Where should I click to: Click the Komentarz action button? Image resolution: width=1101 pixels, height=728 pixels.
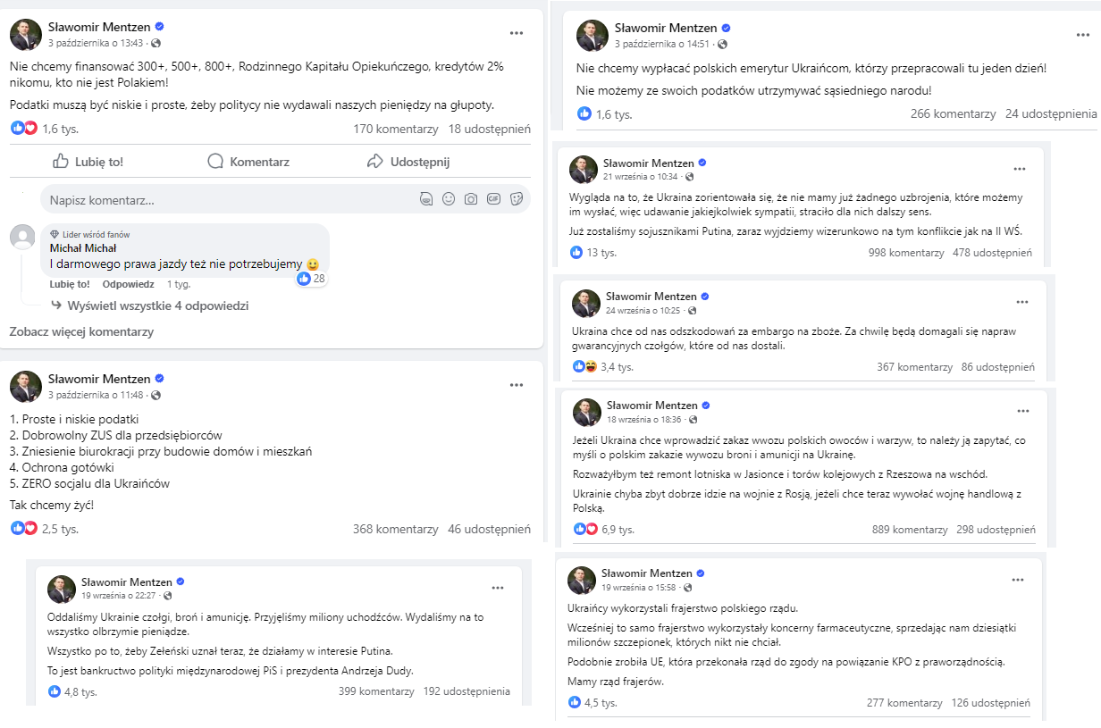coord(248,162)
